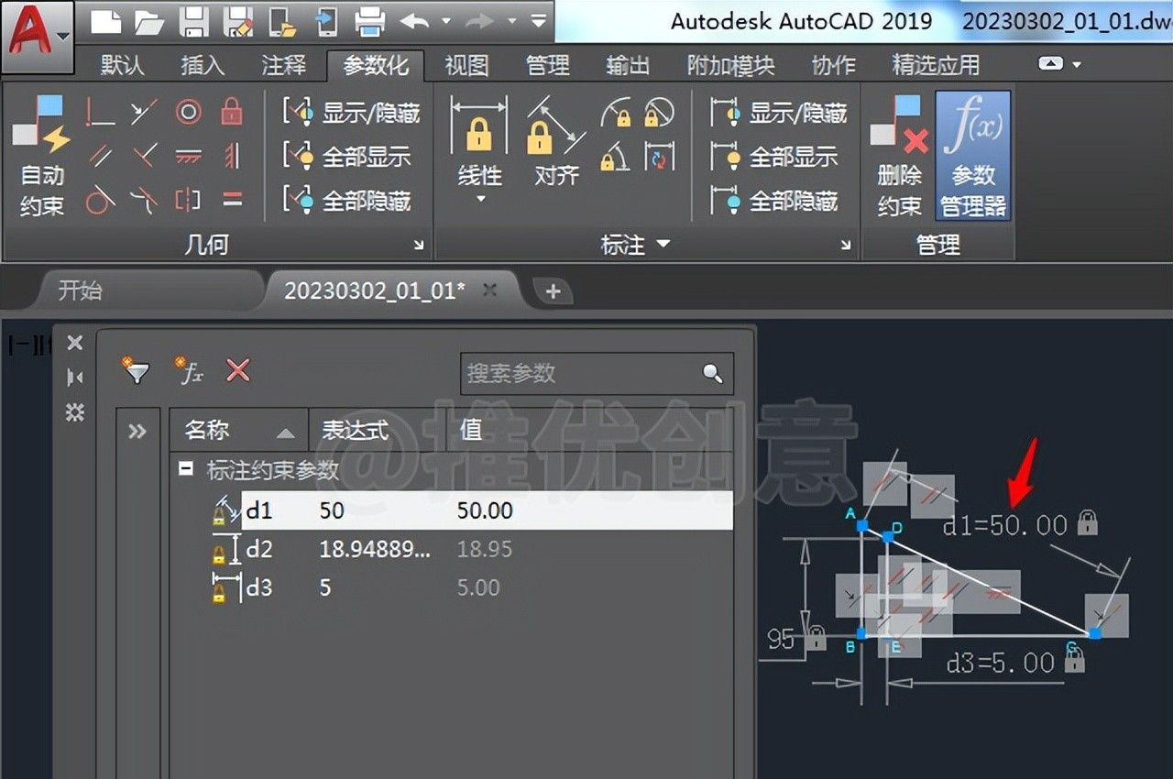Click inside the 搜索参数 search field
1173x779 pixels.
577,374
